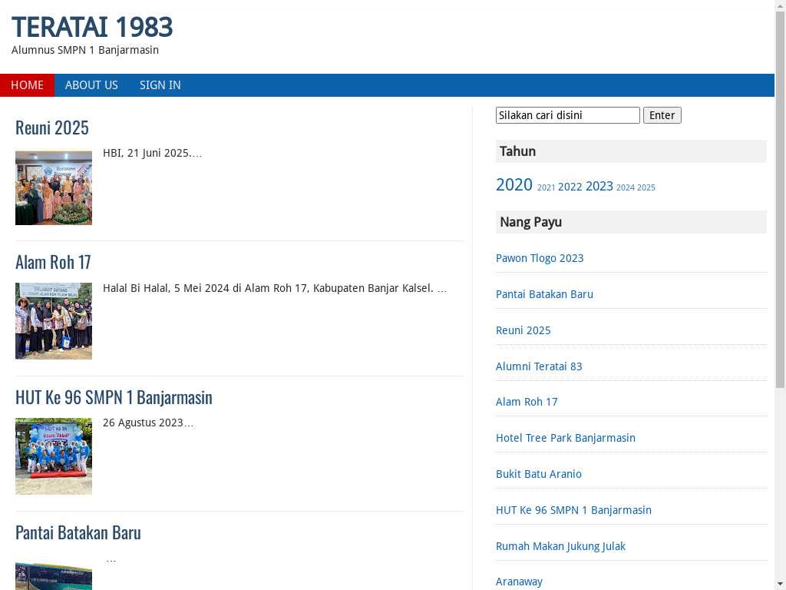Click the 'HBI, 21 Juni 2025' excerpt text

coord(152,153)
